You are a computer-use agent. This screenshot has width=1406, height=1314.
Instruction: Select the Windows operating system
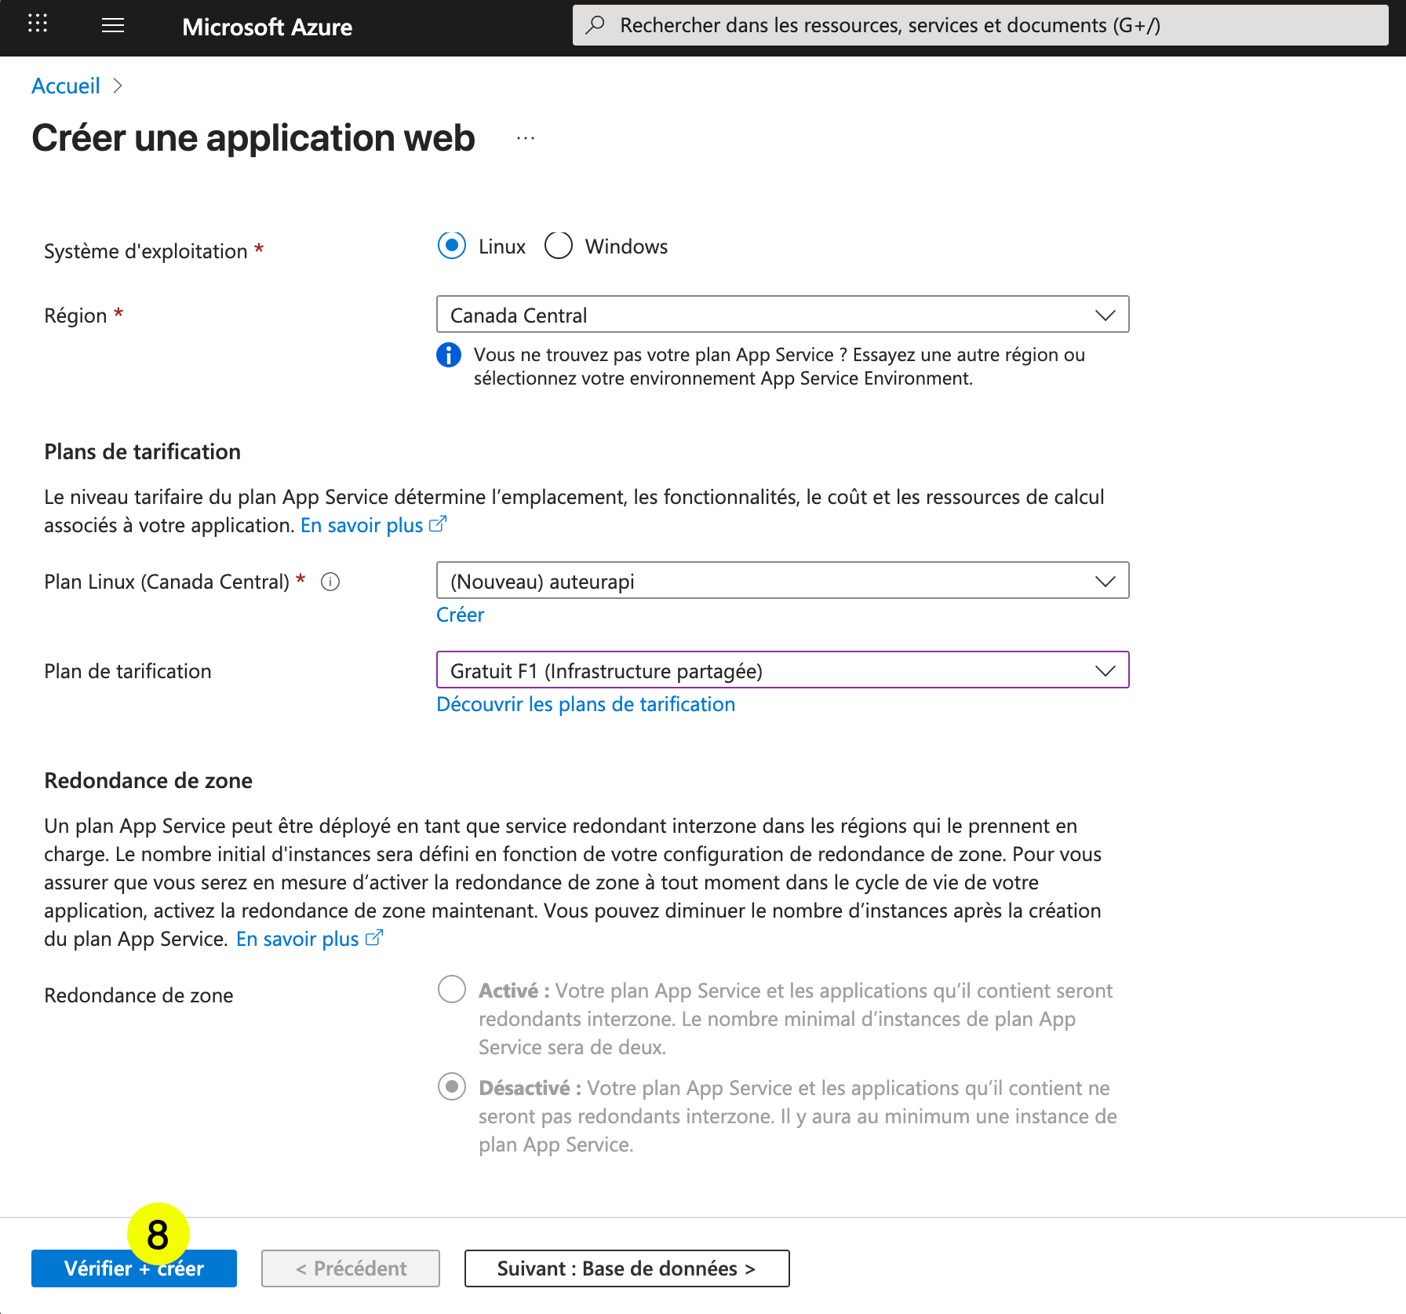[x=558, y=246]
